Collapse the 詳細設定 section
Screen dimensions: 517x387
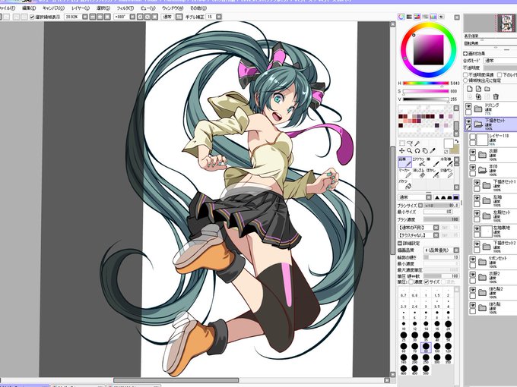click(400, 243)
